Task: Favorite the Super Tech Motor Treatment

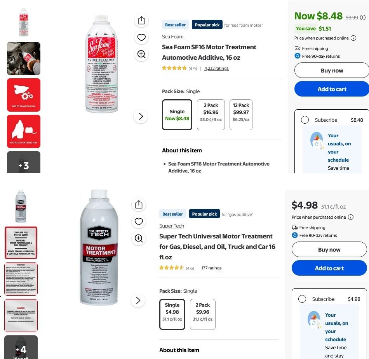Action: [139, 222]
